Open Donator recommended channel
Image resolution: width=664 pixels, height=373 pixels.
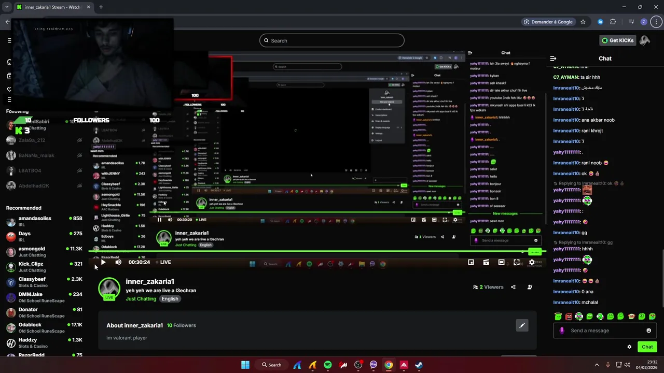[x=44, y=312]
